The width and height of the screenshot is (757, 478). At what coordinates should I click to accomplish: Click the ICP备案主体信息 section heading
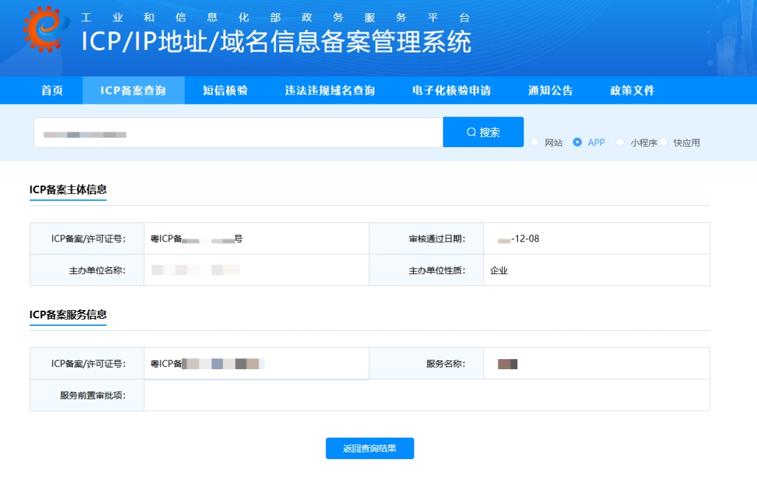tap(68, 190)
